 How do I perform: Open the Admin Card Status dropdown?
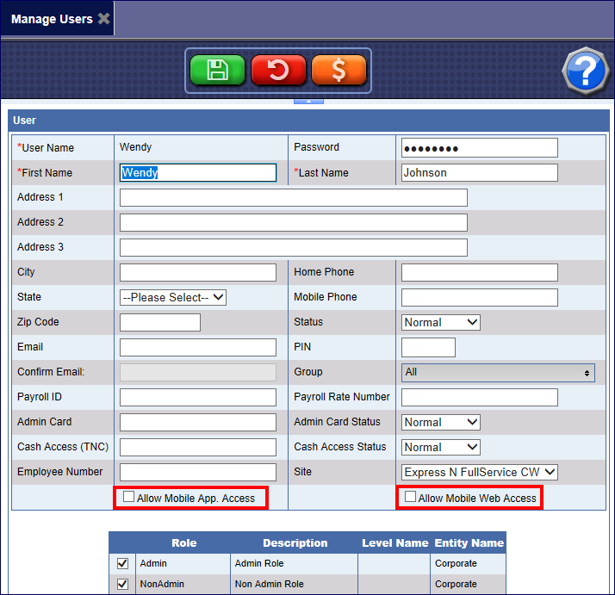click(x=441, y=422)
